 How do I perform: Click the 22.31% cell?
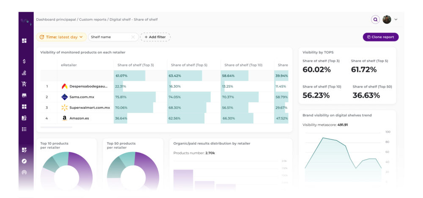click(x=140, y=86)
